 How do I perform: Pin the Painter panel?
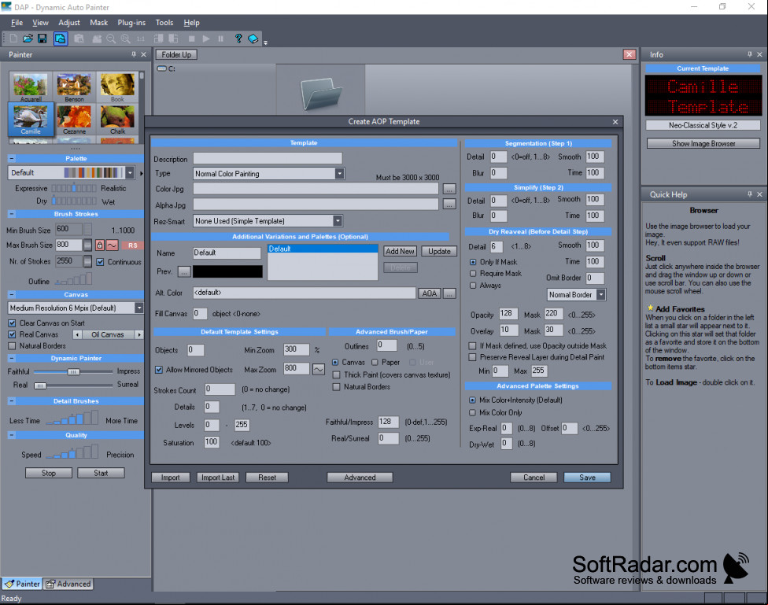[x=133, y=54]
